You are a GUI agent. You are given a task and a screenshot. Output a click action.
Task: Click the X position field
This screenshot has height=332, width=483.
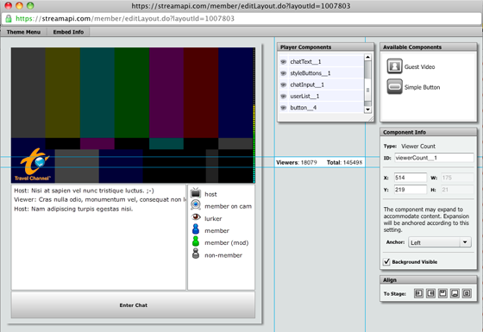coord(411,178)
